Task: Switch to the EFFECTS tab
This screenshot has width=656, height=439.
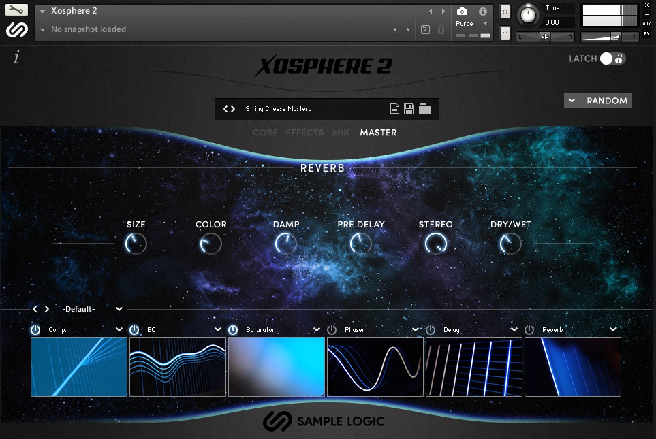Action: [304, 133]
